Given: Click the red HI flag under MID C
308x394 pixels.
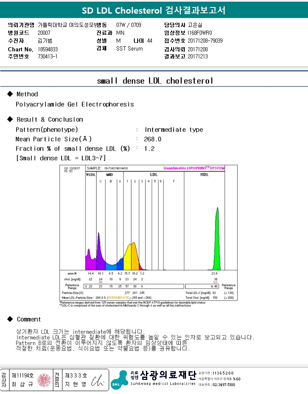Looking at the screenshot, I should point(100,282).
